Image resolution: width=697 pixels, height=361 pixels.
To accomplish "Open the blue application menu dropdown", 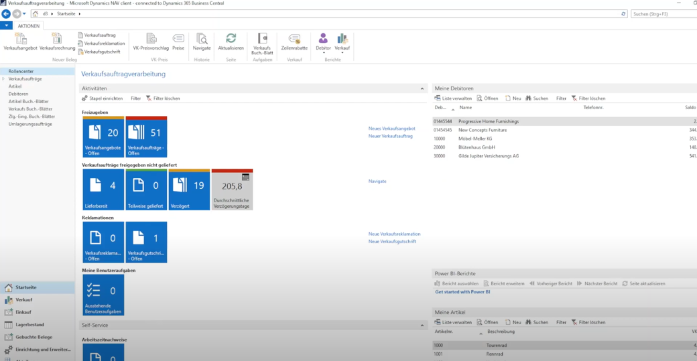I will coord(6,25).
